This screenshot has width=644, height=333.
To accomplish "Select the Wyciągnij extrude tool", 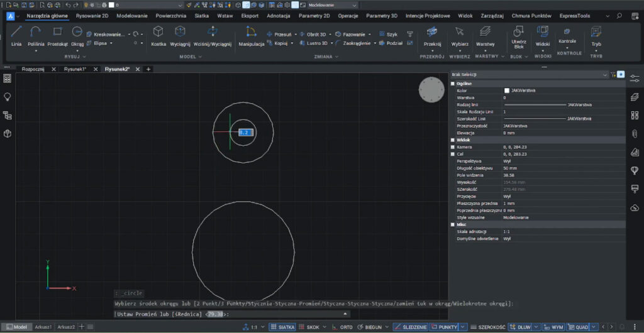I will 180,36.
